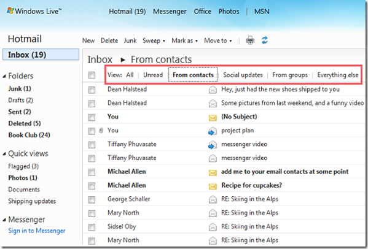
Task: Refresh inbox with the blue arrows icon
Action: point(265,40)
